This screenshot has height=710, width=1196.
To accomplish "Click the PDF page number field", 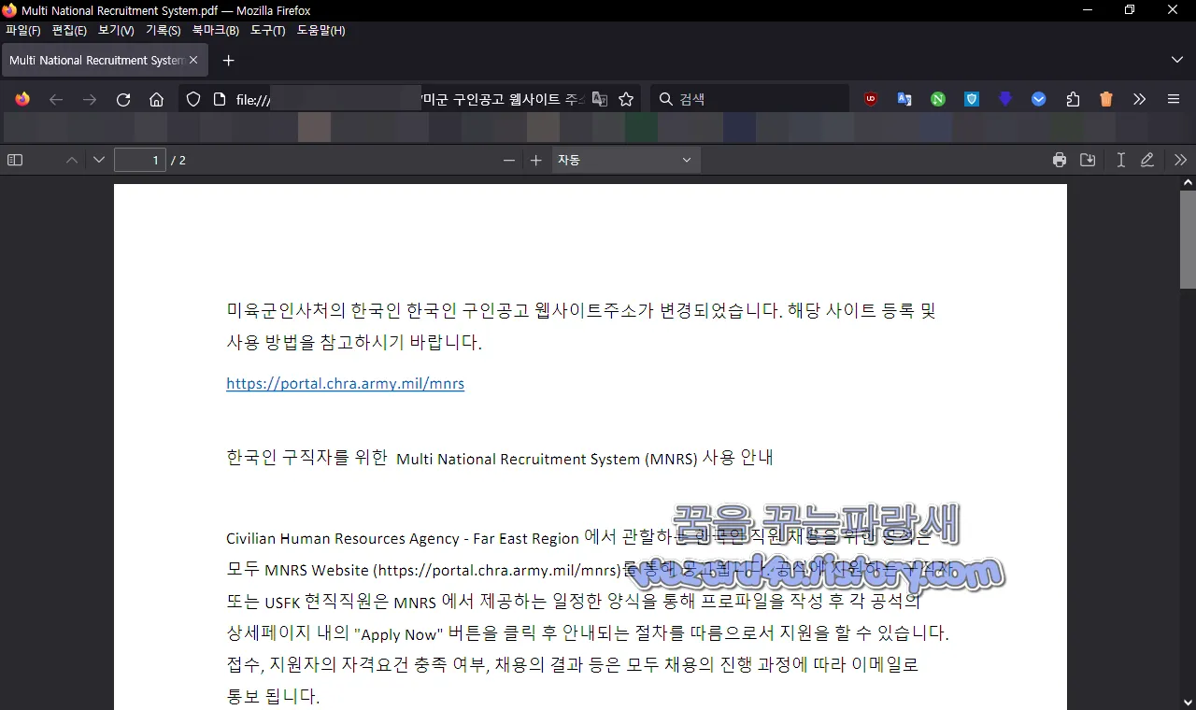I will [140, 160].
